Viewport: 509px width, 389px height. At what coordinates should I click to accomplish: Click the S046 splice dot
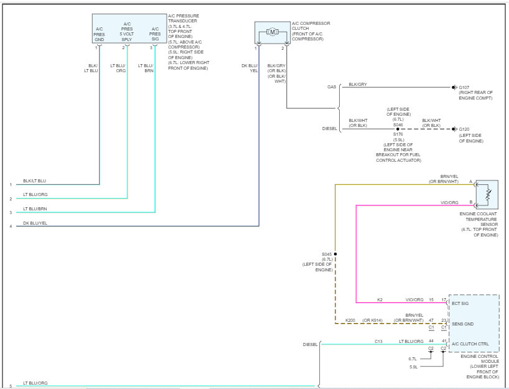[398, 129]
